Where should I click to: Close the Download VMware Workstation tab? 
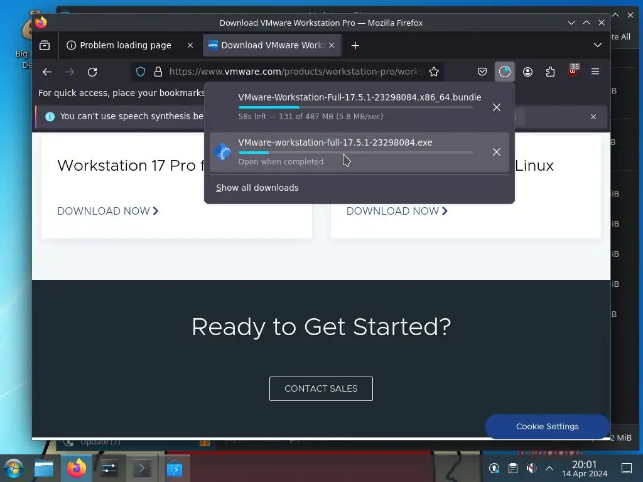tap(332, 45)
